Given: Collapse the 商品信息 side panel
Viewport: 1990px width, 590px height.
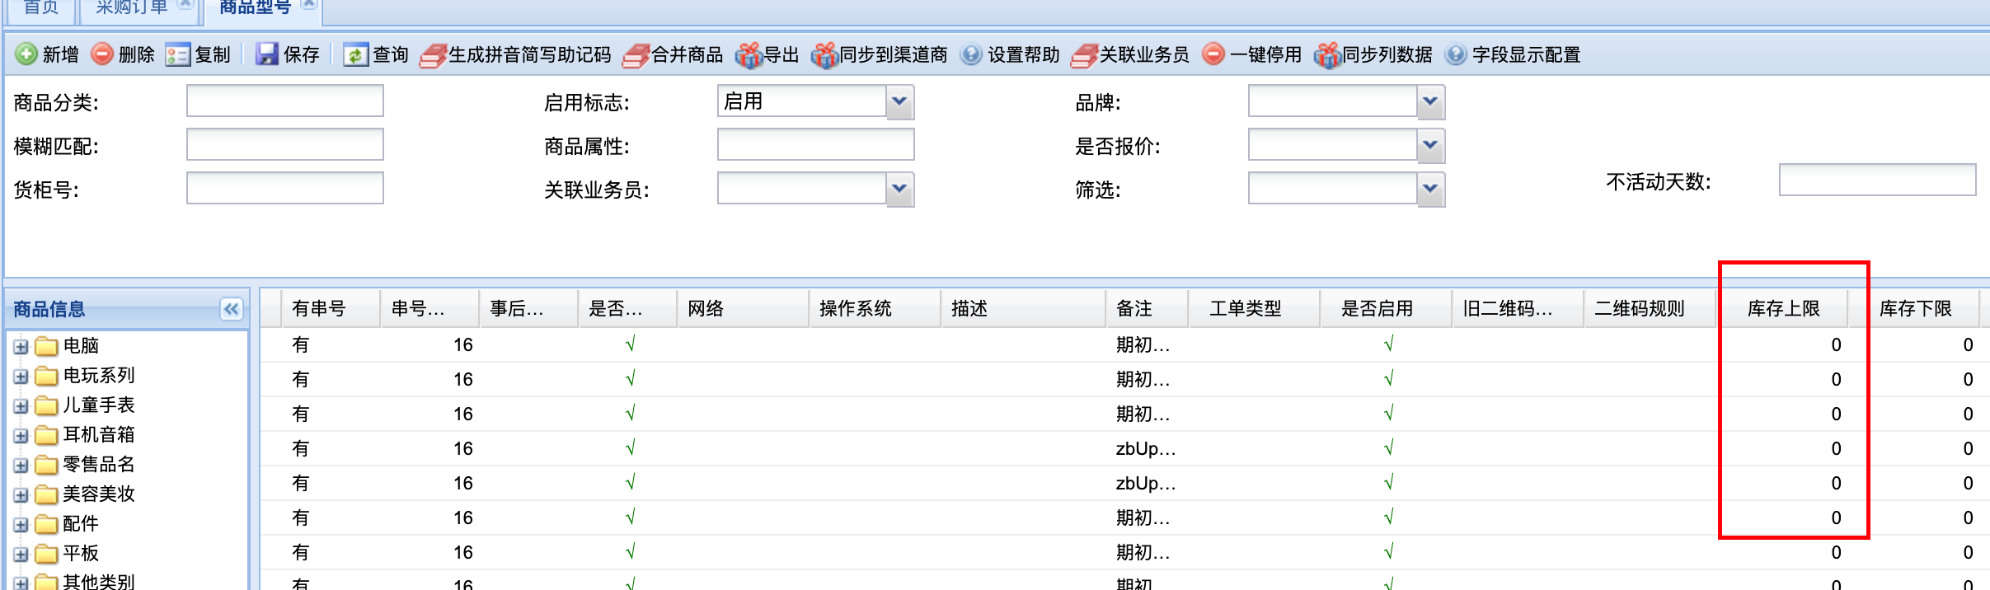Looking at the screenshot, I should pos(231,309).
